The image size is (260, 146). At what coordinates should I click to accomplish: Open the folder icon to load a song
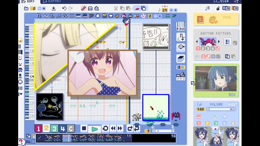pyautogui.click(x=26, y=8)
